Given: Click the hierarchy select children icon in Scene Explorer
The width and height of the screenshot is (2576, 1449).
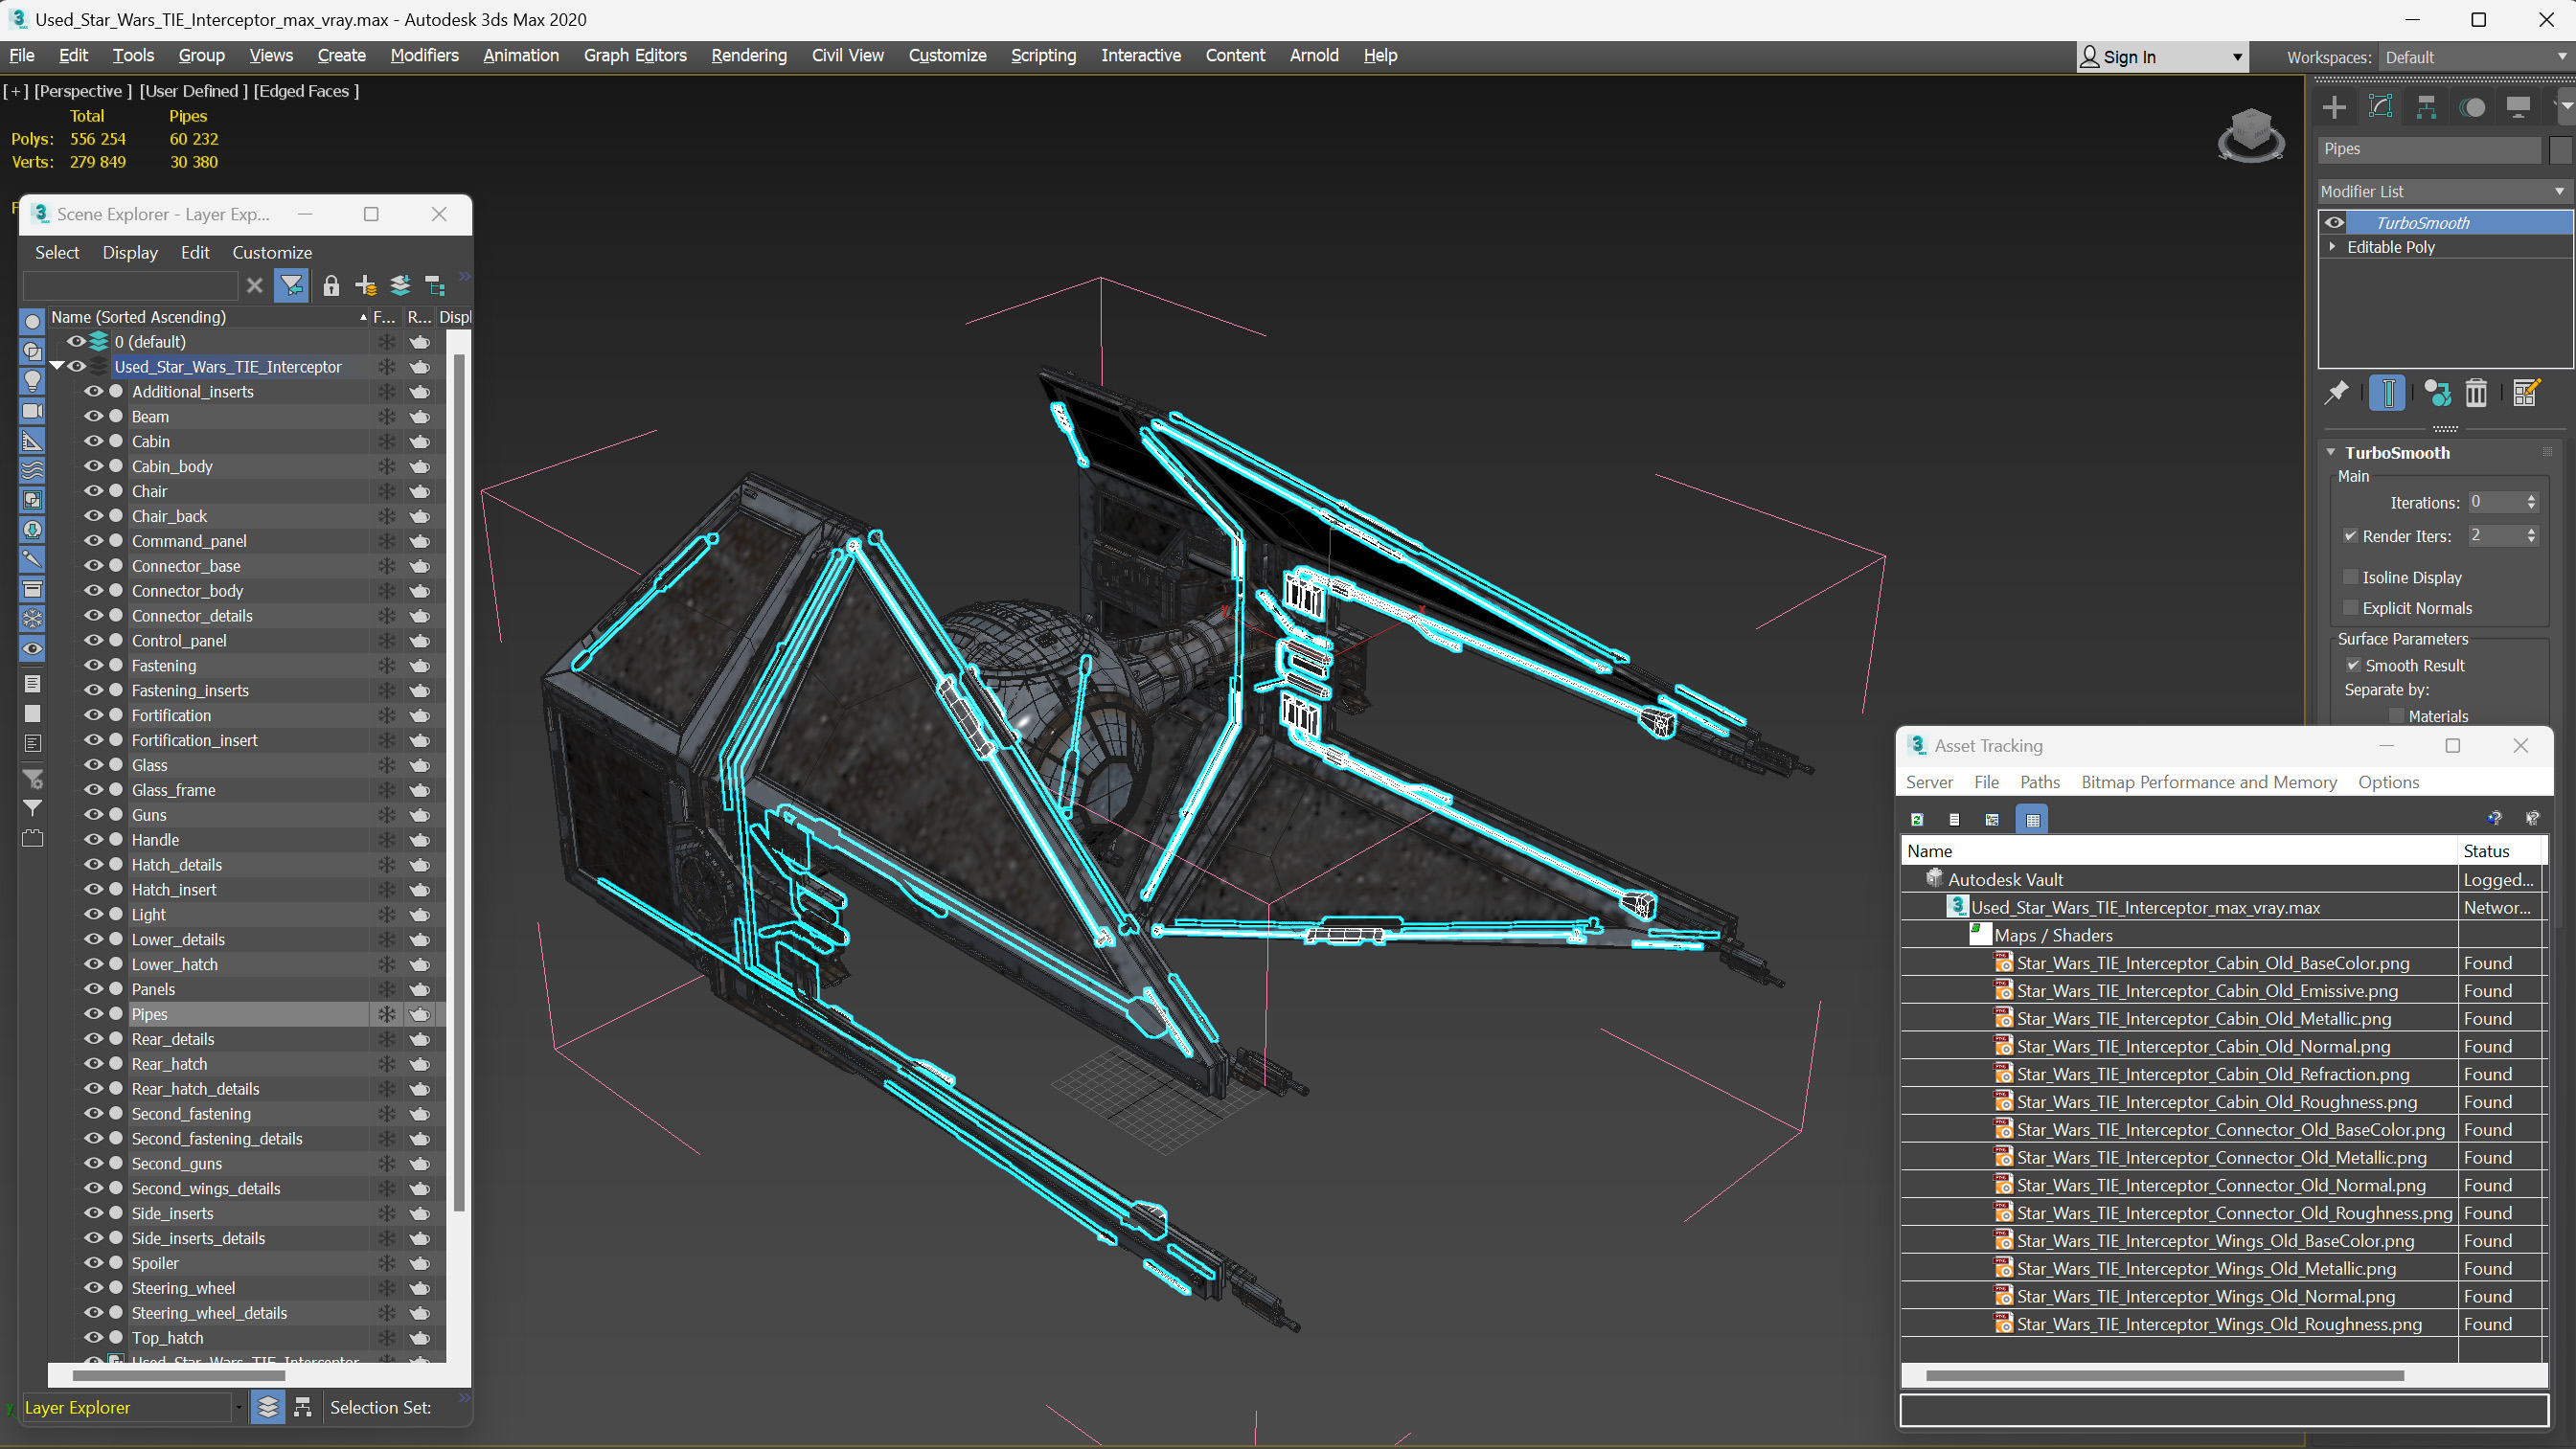Looking at the screenshot, I should click(435, 286).
